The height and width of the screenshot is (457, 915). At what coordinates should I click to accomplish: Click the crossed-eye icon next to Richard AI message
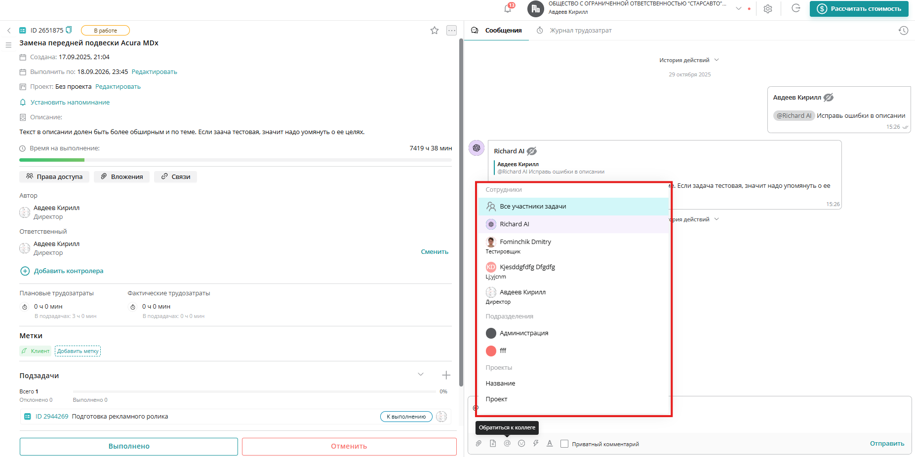point(532,151)
